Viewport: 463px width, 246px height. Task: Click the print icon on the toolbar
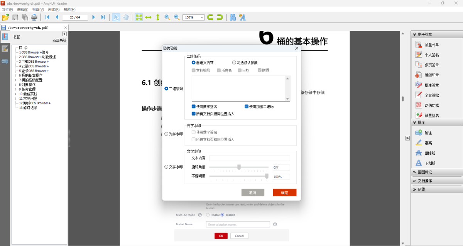click(34, 17)
